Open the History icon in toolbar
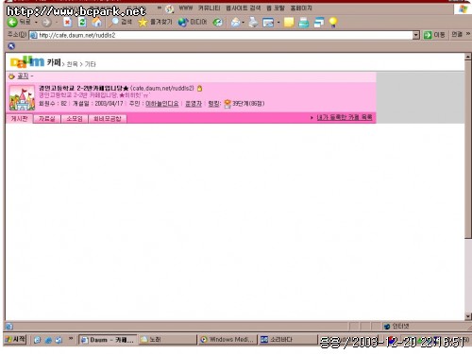Image resolution: width=472 pixels, height=354 pixels. (x=217, y=23)
